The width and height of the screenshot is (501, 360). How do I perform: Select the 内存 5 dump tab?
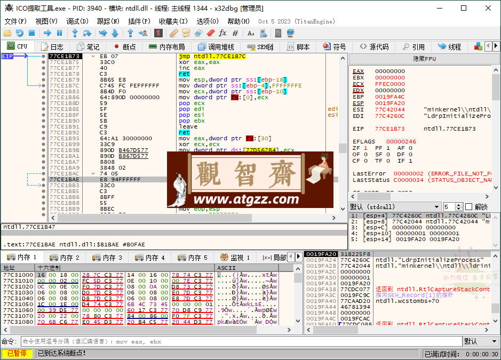pos(193,258)
